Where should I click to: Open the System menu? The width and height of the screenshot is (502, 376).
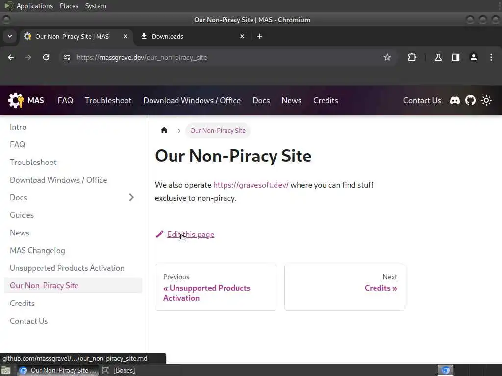point(96,6)
